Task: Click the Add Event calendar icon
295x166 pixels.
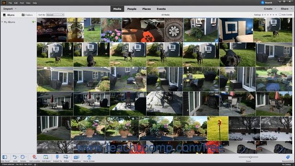Action: click(46, 157)
